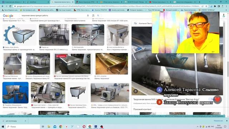Screen dimensions: 229x129
Task: Click the Chrome address bar
Action: click(x=108, y=6)
